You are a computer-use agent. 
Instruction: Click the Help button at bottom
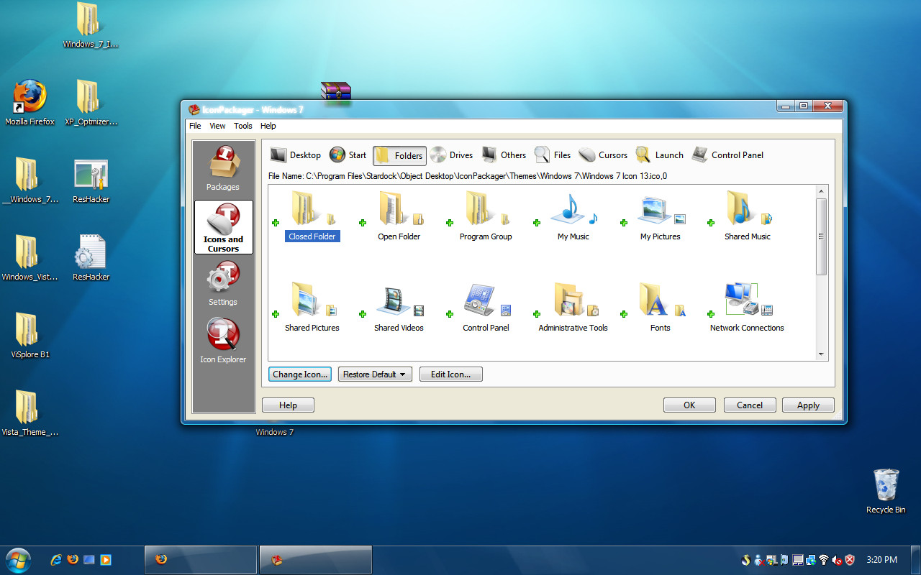[x=288, y=405]
